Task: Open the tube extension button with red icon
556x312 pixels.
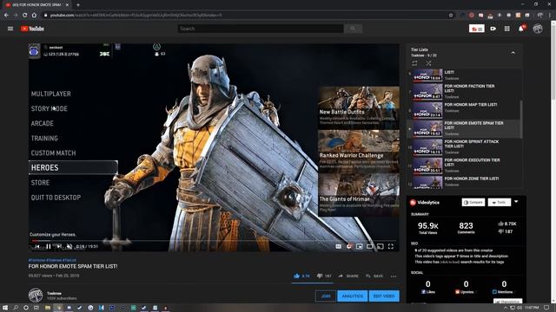Action: point(477,29)
